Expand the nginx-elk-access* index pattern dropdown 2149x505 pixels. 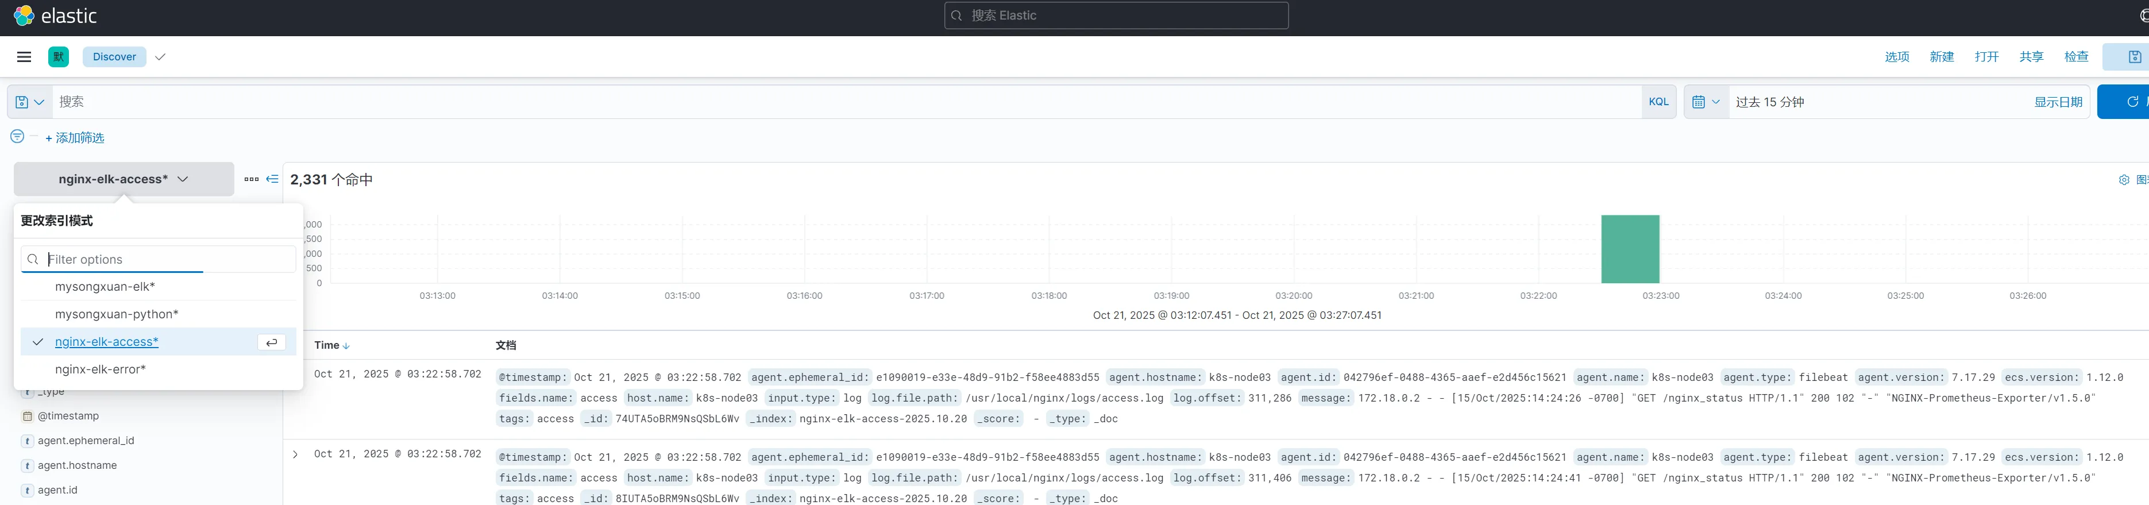click(124, 179)
